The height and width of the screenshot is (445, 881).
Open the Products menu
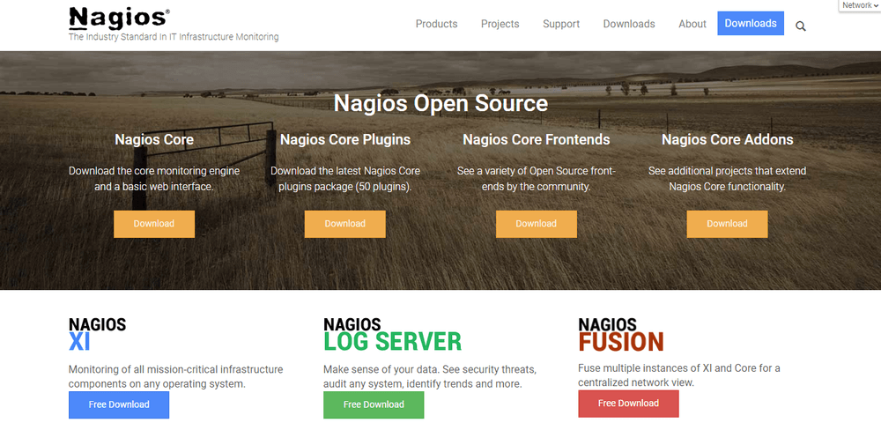(x=437, y=24)
